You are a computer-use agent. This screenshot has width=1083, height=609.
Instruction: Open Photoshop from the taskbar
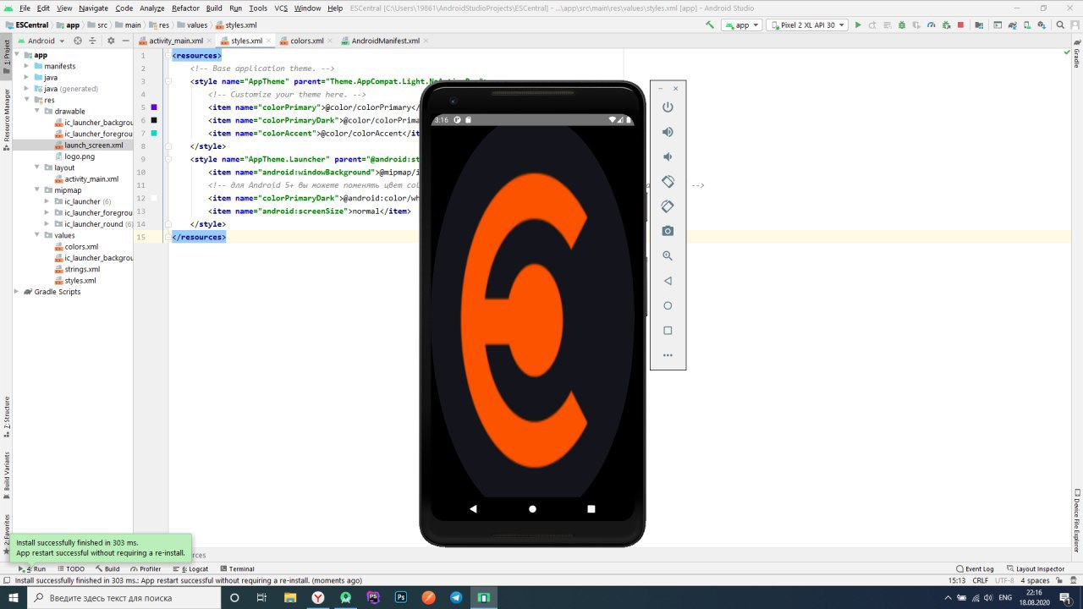coord(401,597)
